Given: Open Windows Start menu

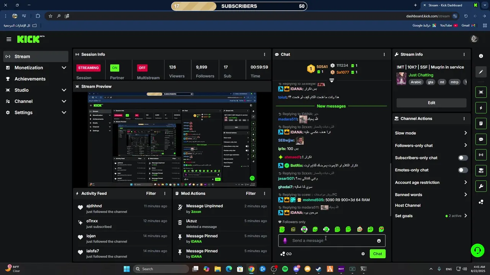Looking at the screenshot, I should pyautogui.click(x=127, y=269).
